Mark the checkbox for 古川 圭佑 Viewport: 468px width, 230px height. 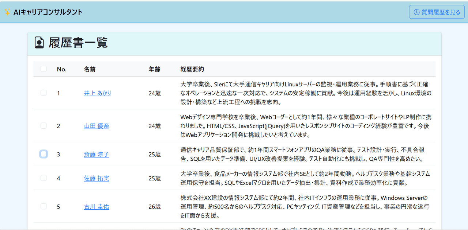tap(44, 207)
